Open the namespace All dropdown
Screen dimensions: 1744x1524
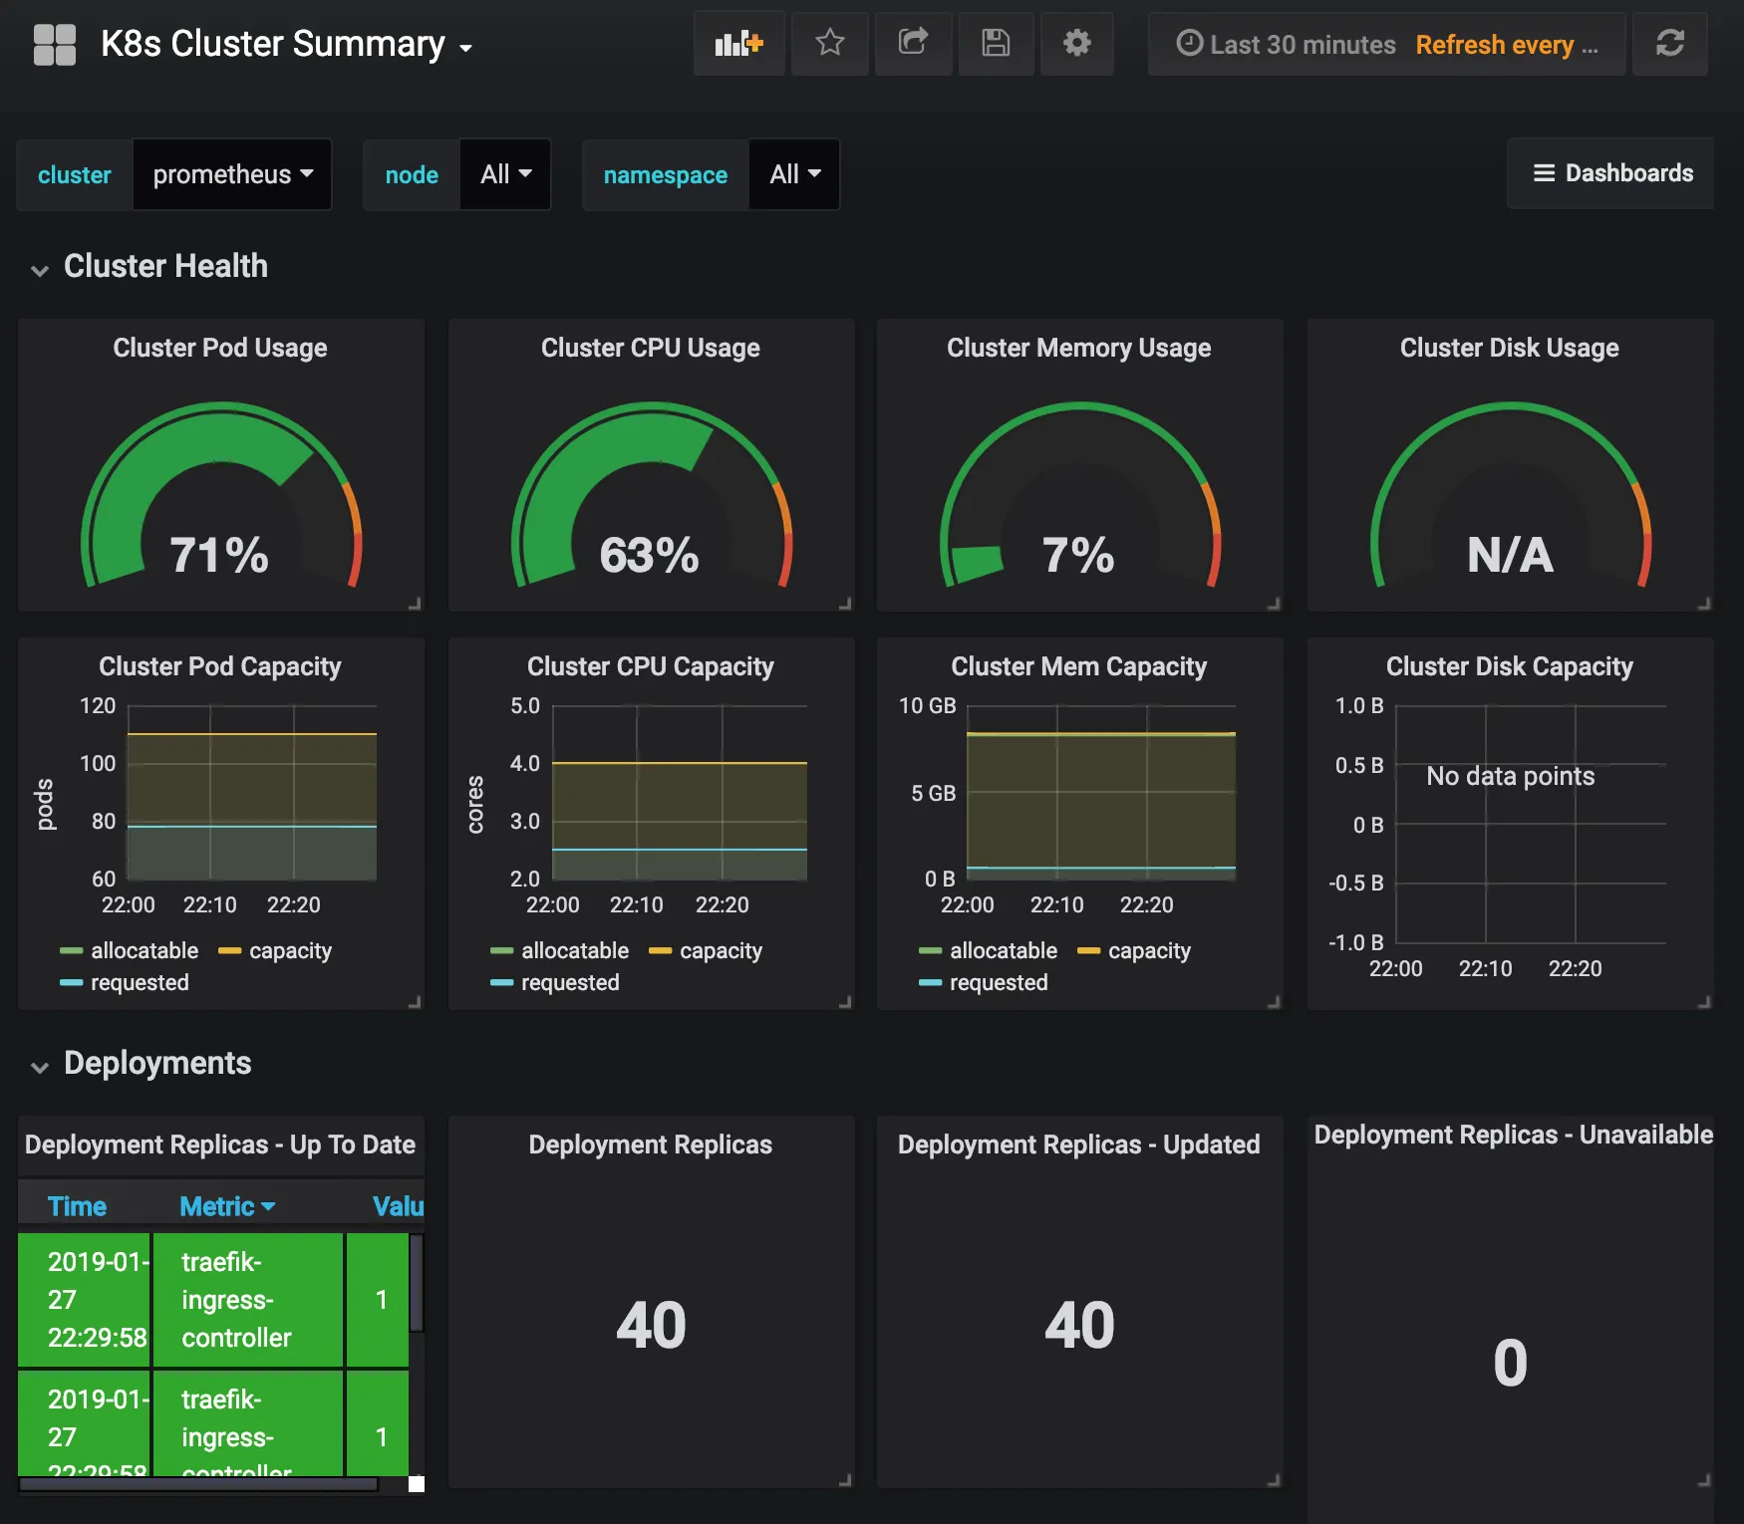793,174
